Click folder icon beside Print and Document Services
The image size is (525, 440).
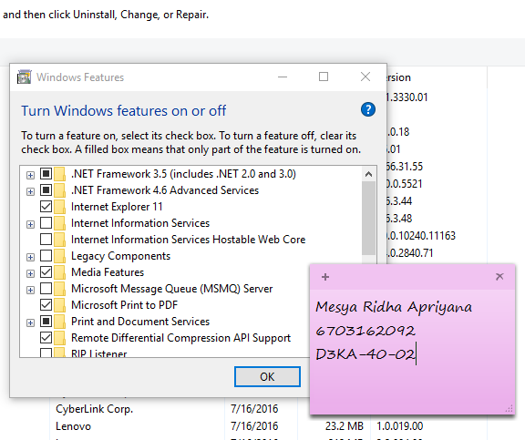point(59,322)
